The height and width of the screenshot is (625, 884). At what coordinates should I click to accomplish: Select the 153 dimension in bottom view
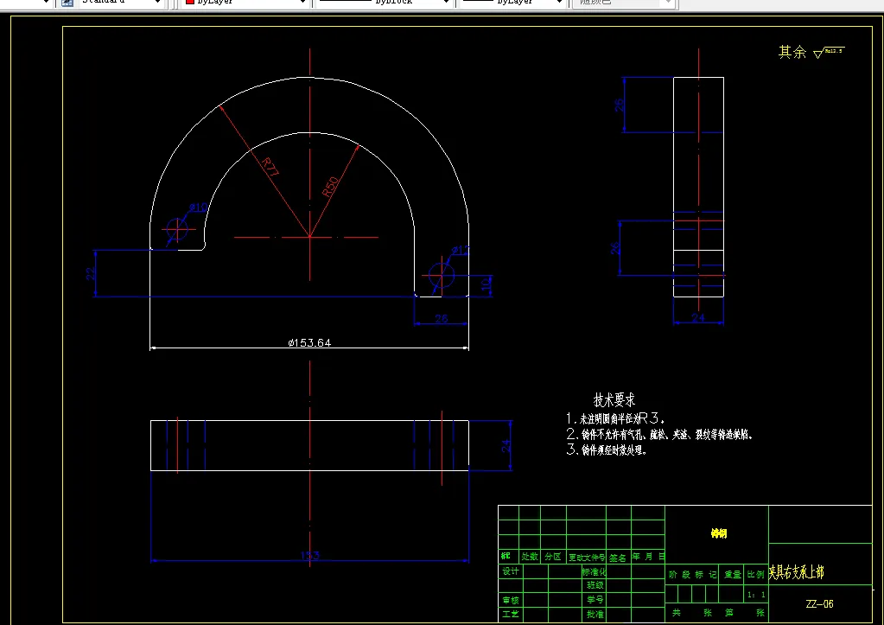[310, 556]
